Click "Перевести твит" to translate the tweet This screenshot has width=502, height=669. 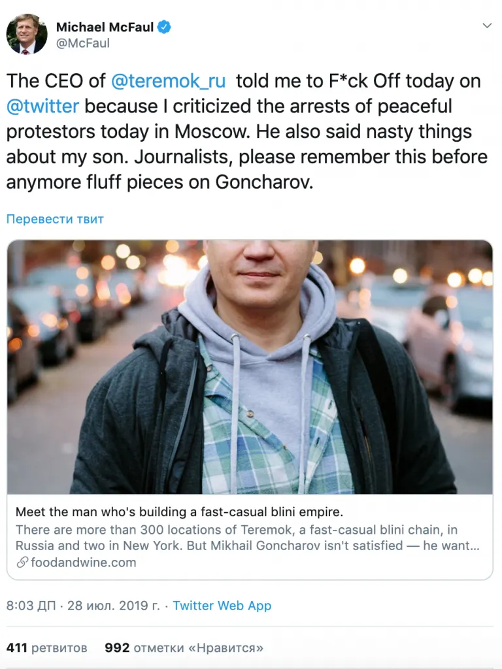click(55, 219)
